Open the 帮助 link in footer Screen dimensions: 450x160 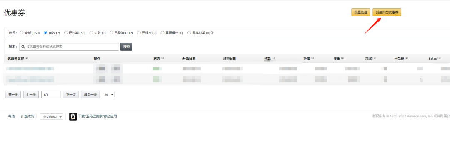pos(11,116)
